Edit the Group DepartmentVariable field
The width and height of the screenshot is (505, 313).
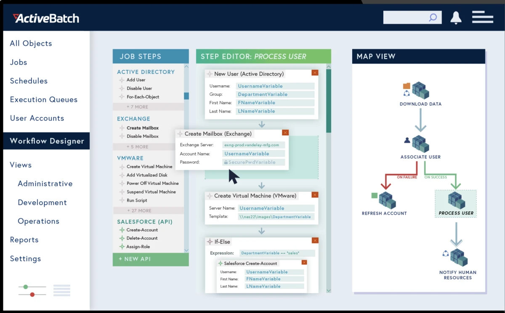(x=275, y=95)
